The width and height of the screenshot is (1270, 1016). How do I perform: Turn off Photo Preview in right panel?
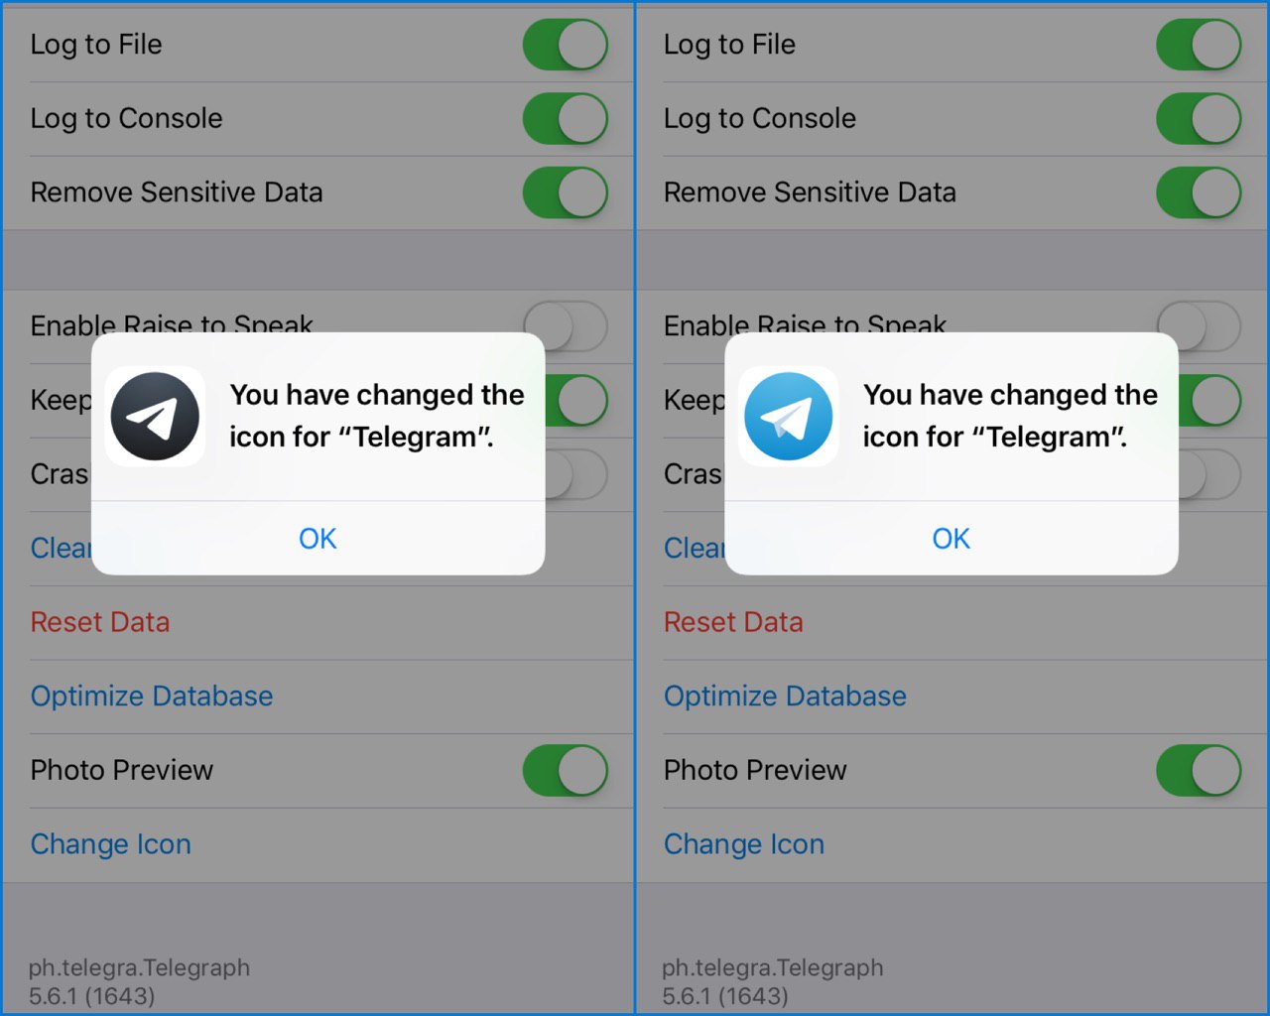pos(1199,771)
